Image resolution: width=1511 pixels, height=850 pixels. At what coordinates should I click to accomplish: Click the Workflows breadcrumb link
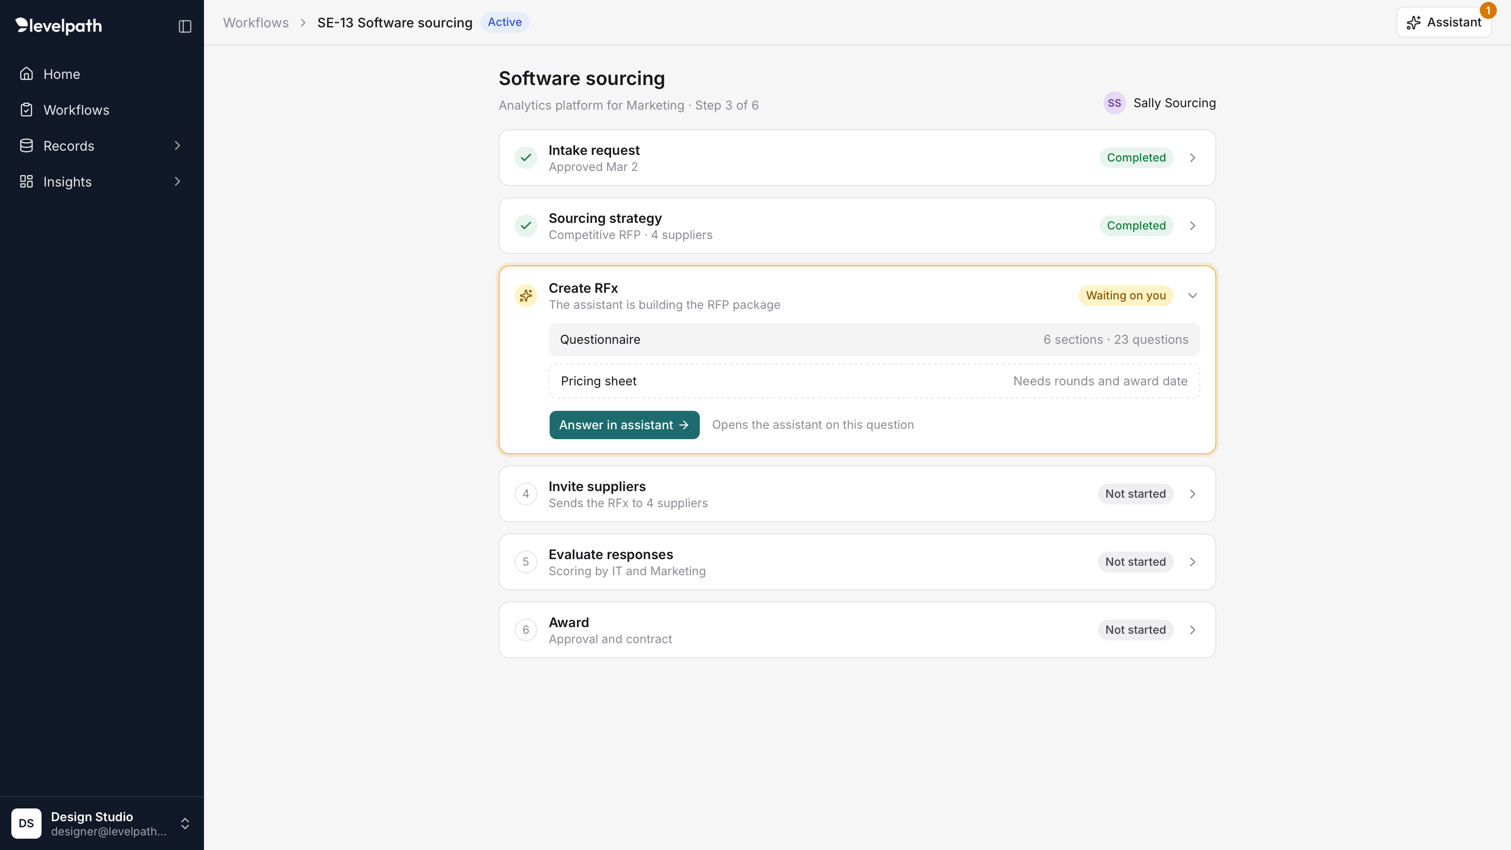click(x=256, y=22)
